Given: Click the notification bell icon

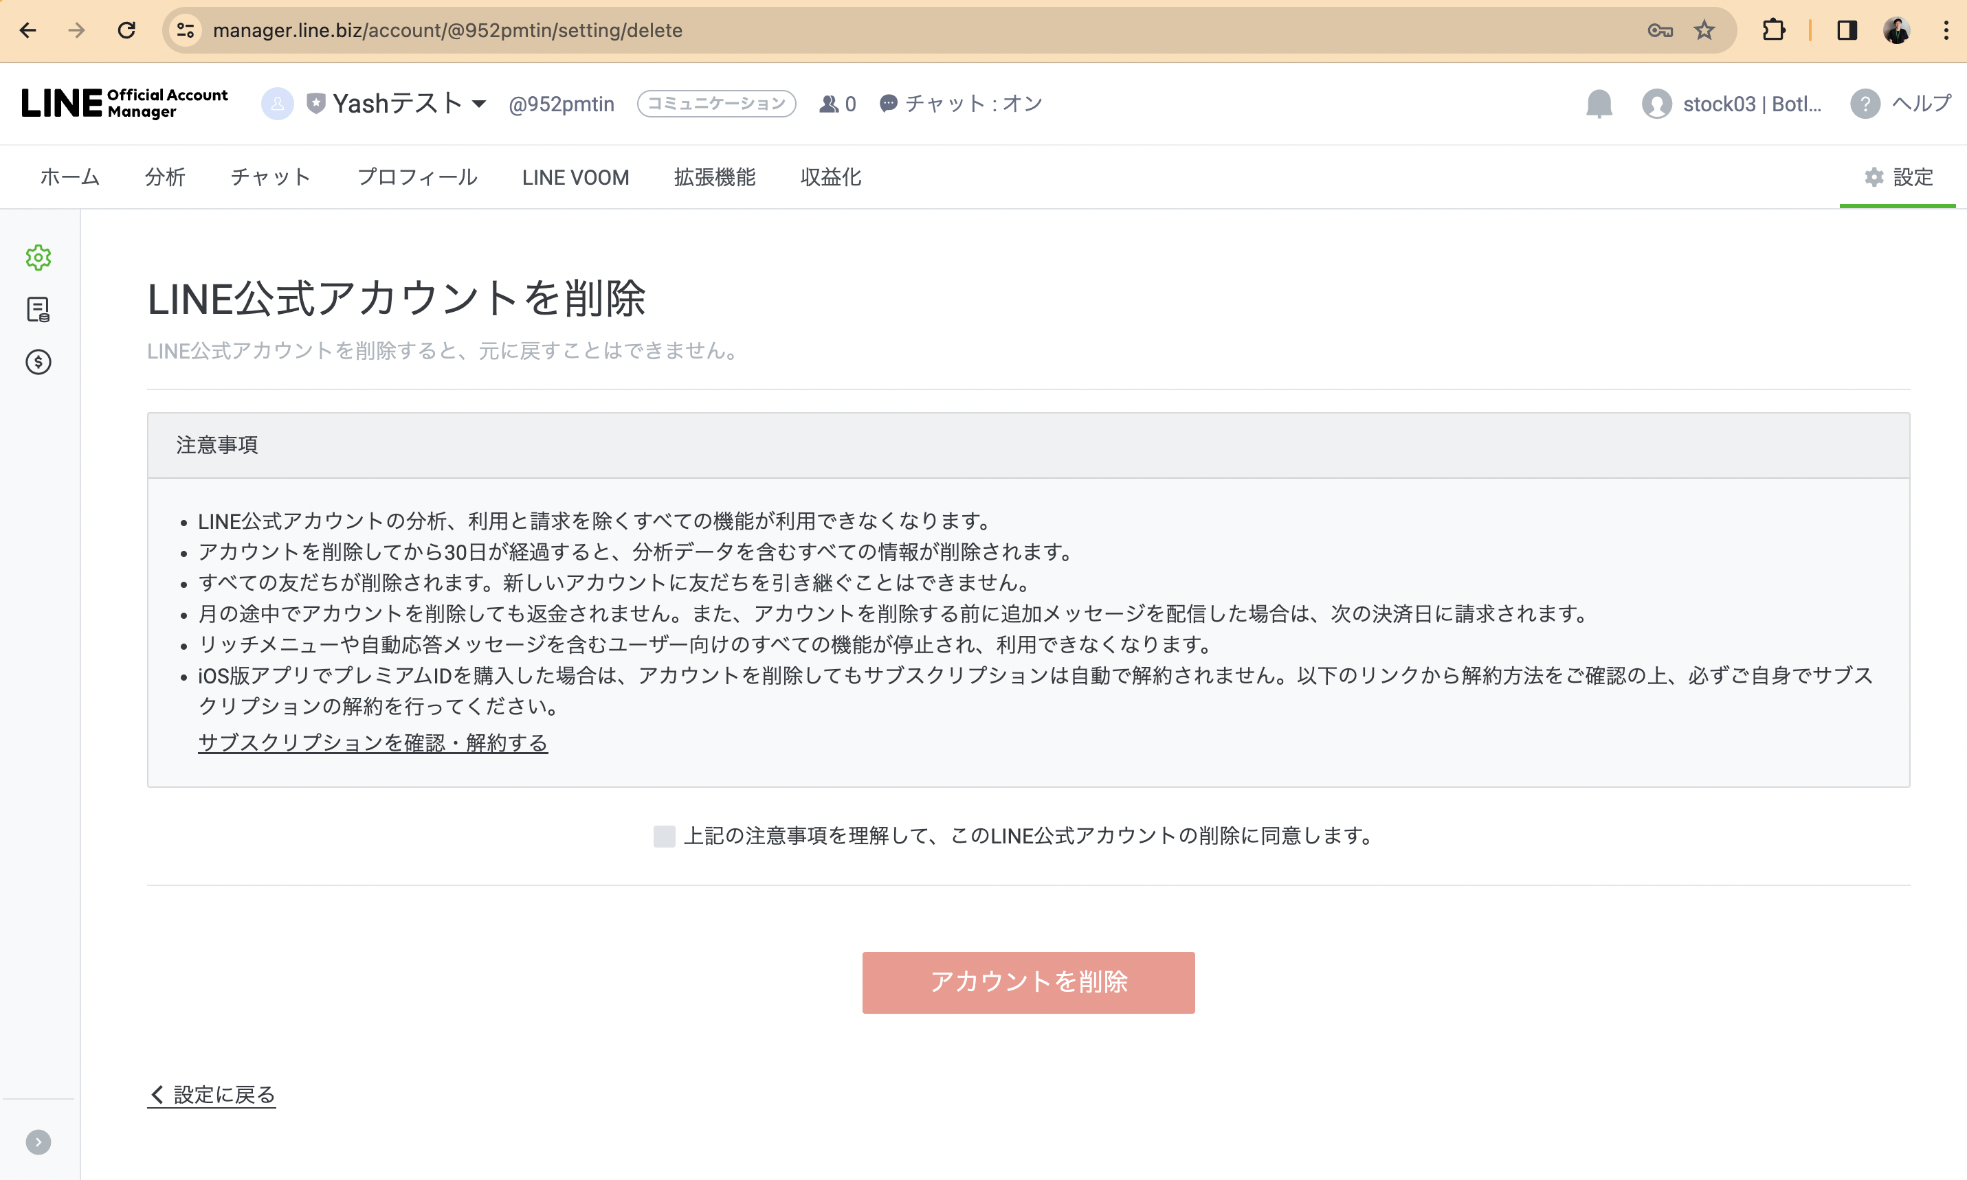Looking at the screenshot, I should tap(1599, 104).
